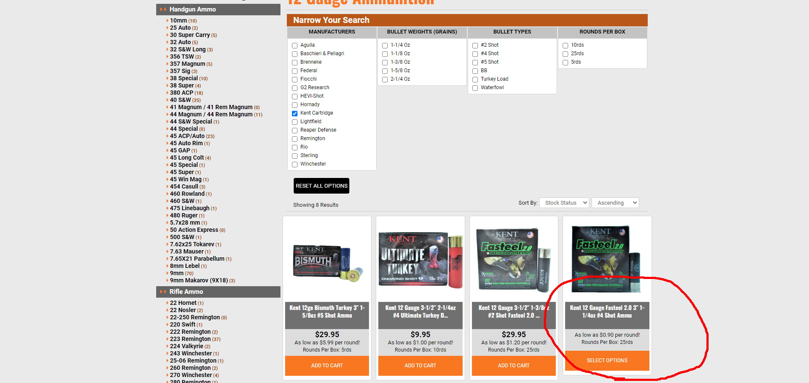
Task: Check the Aguila manufacturer checkbox
Action: pyautogui.click(x=294, y=45)
